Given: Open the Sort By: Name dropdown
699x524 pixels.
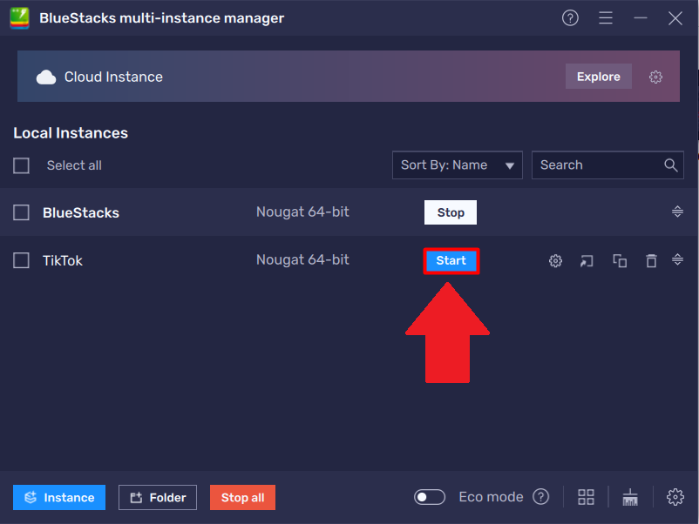Looking at the screenshot, I should [x=458, y=165].
